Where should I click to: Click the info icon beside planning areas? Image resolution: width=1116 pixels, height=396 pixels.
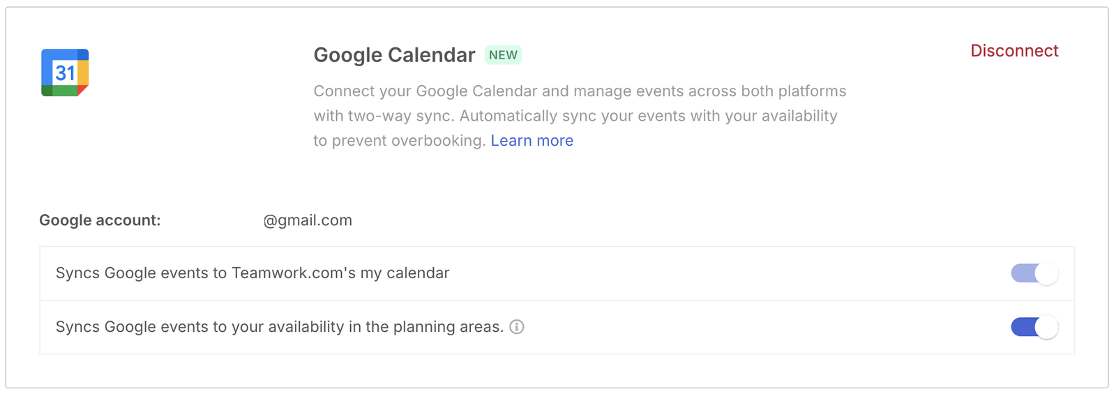click(x=517, y=327)
